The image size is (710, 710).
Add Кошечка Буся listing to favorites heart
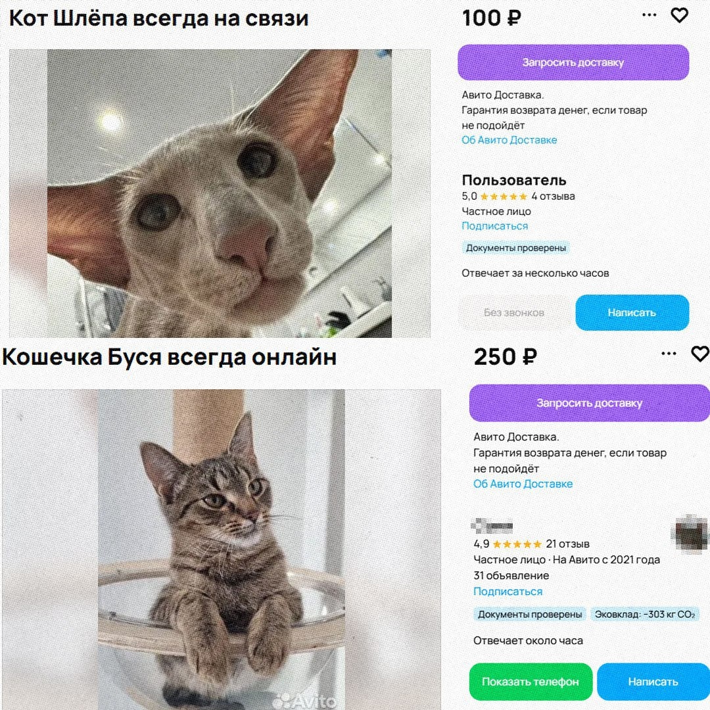700,354
